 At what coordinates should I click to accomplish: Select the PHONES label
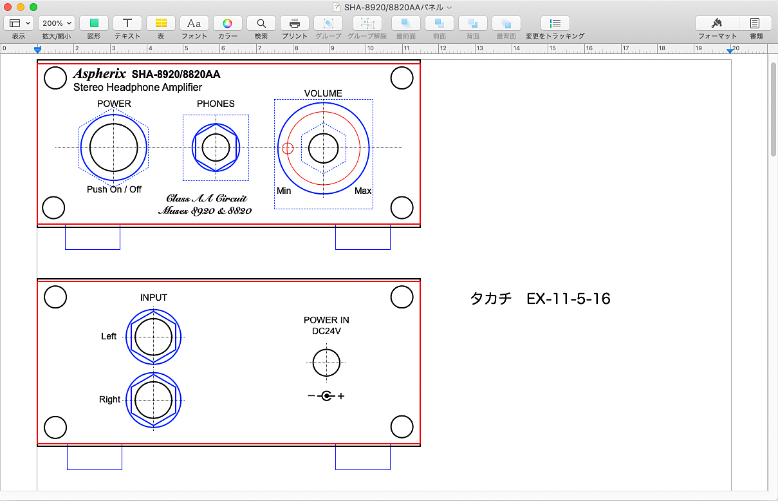tap(216, 104)
